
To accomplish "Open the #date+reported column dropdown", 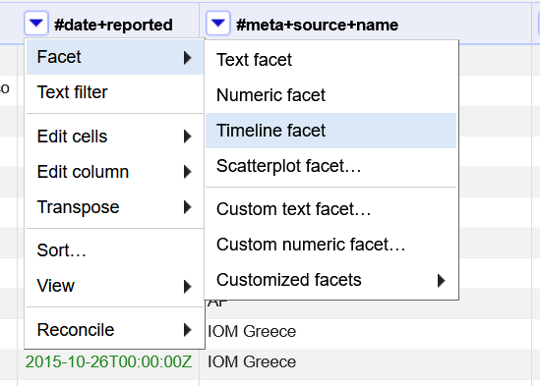I will pyautogui.click(x=35, y=24).
